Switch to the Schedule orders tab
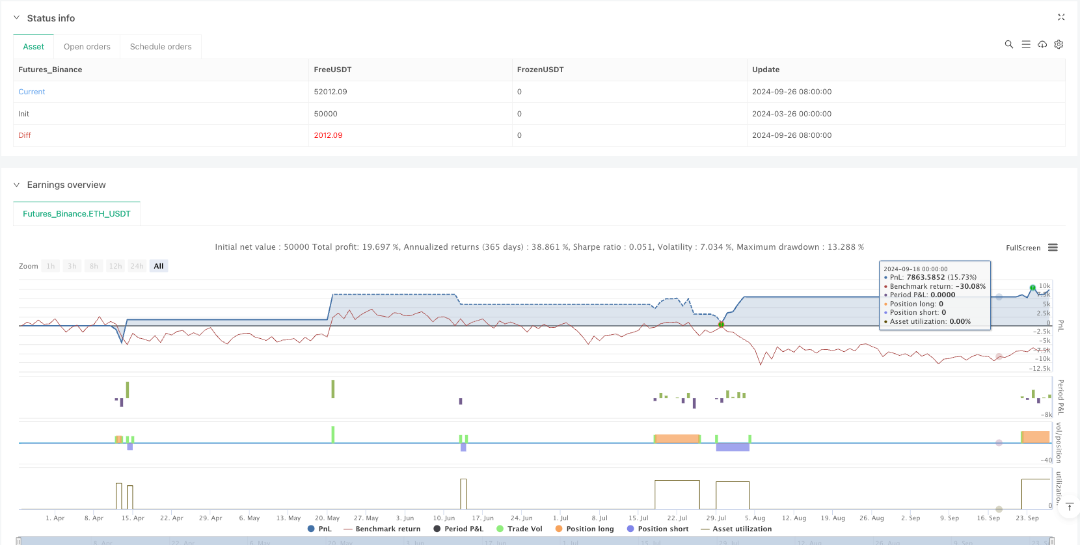Screen dimensions: 1080x545 [x=161, y=47]
